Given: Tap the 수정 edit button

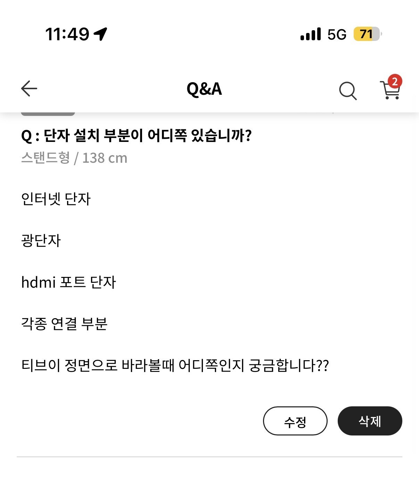Looking at the screenshot, I should pyautogui.click(x=295, y=421).
